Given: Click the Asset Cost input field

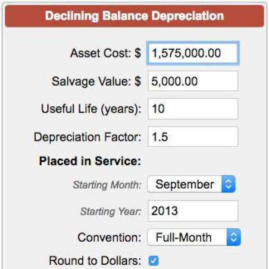Looking at the screenshot, I should (x=193, y=53).
